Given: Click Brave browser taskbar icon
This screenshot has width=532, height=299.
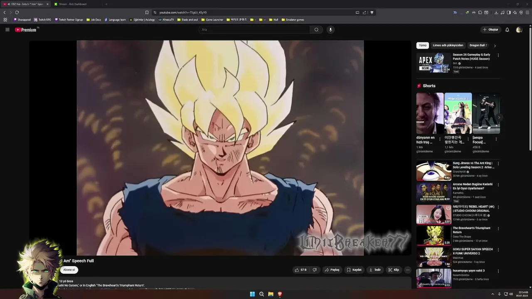Looking at the screenshot, I should 280,294.
